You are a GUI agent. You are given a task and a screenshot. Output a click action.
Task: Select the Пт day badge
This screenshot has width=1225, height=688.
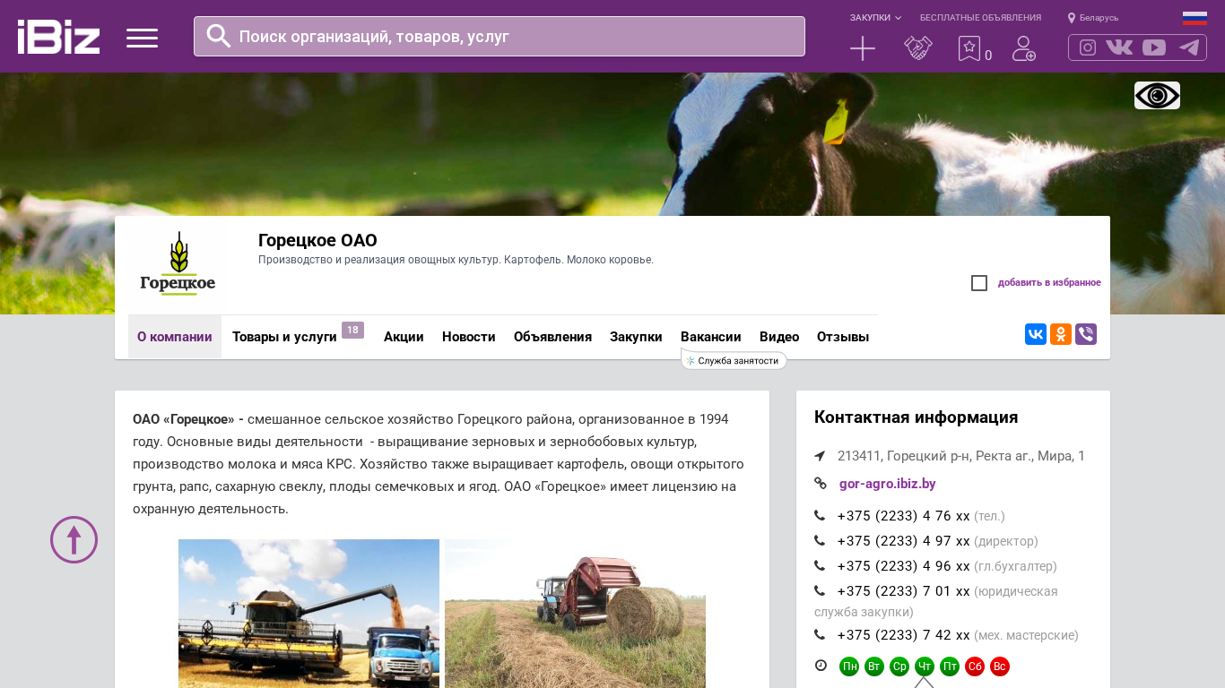point(950,666)
